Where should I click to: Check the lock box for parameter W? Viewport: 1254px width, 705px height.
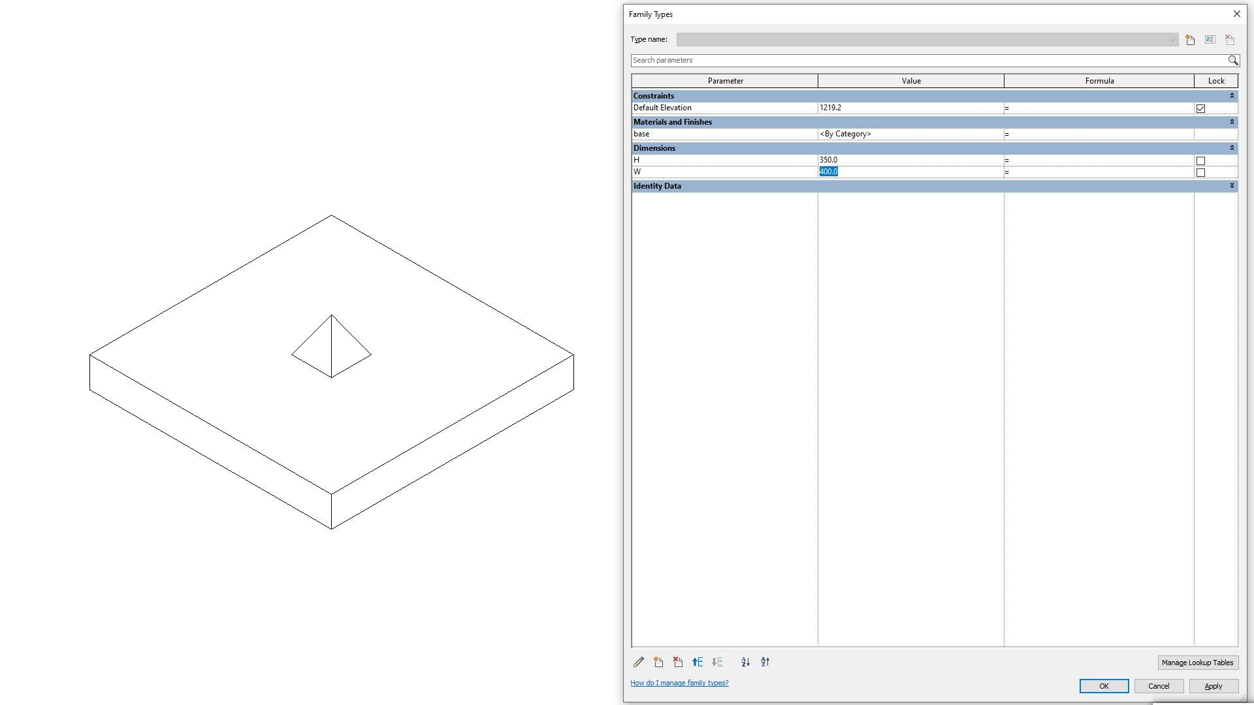[1200, 172]
